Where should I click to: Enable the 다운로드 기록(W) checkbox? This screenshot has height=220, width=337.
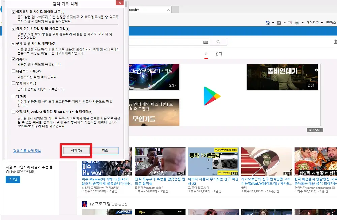point(13,71)
